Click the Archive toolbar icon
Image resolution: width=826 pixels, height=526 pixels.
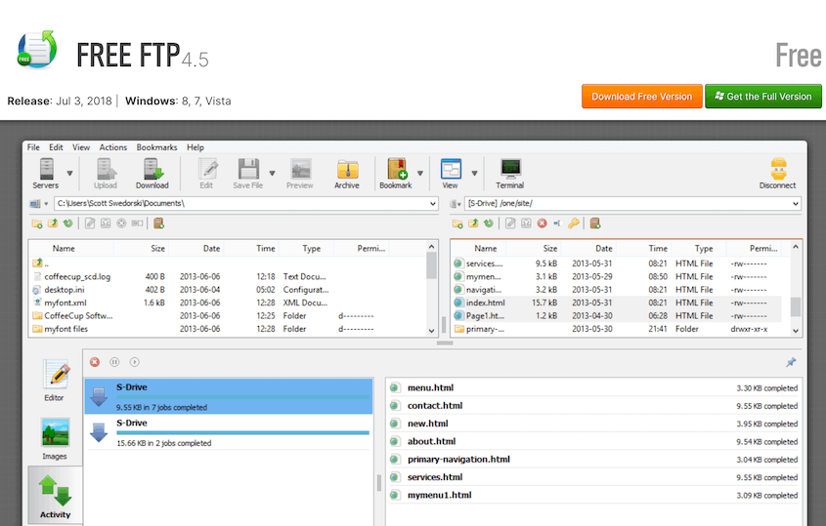[x=347, y=174]
